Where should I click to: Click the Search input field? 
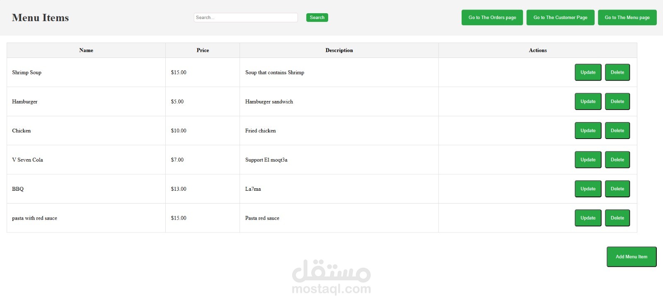[x=246, y=17]
